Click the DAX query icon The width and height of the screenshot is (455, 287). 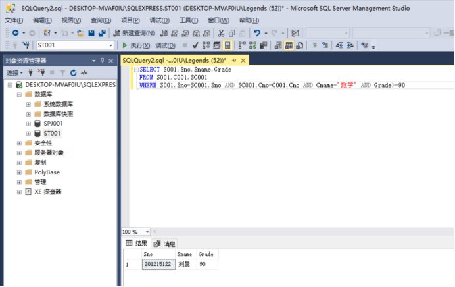point(206,33)
